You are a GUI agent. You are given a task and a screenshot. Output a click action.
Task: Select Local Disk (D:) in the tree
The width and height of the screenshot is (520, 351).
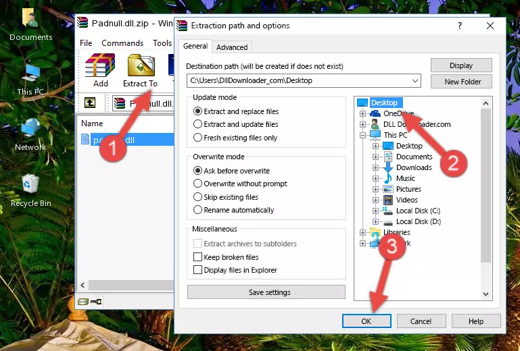419,221
